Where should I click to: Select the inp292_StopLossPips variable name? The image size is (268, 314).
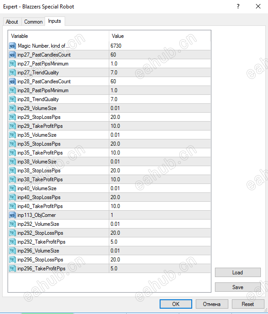pos(40,233)
